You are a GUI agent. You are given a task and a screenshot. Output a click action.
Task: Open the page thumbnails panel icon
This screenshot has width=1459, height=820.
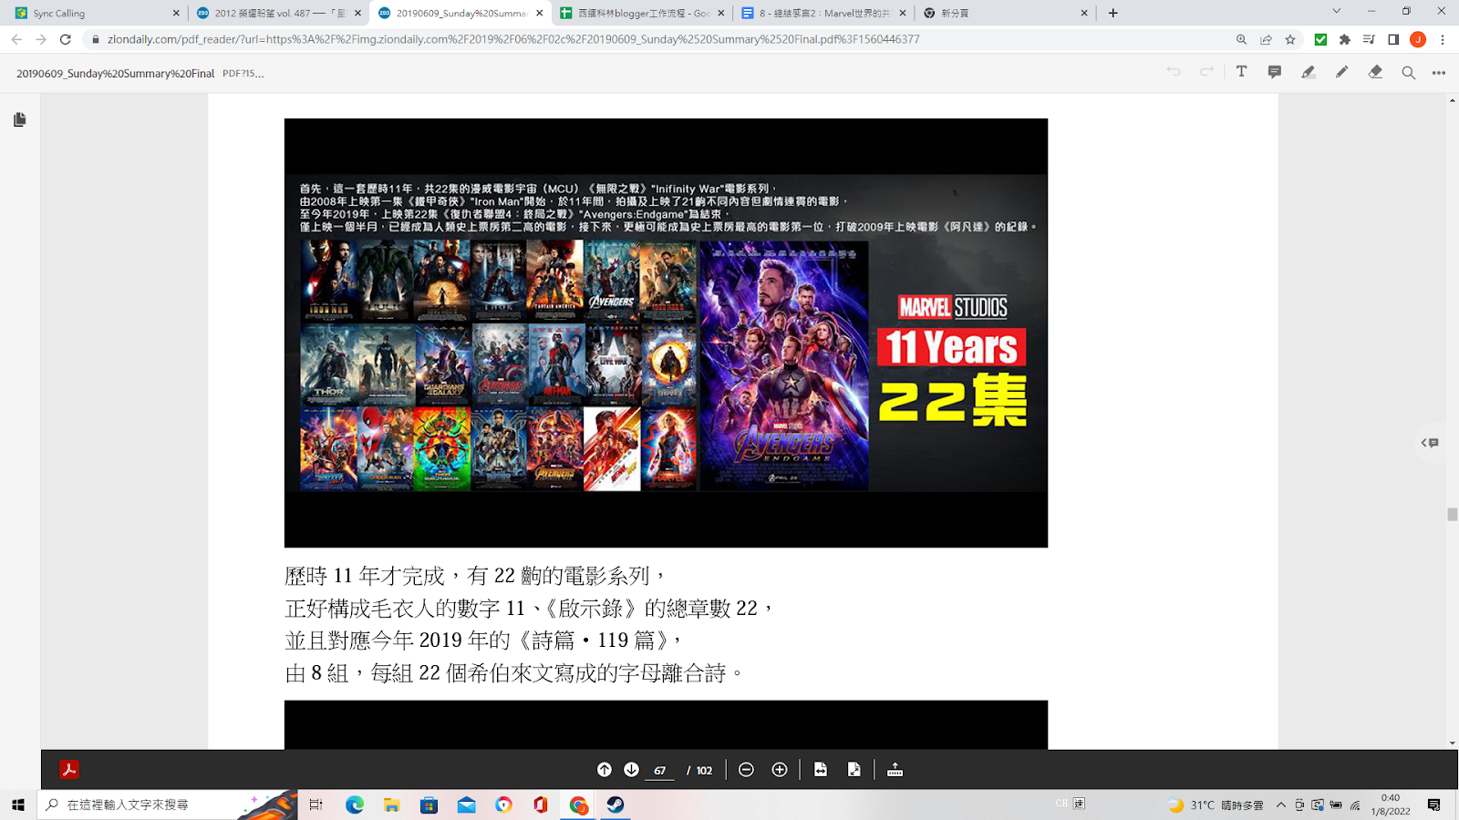point(19,119)
